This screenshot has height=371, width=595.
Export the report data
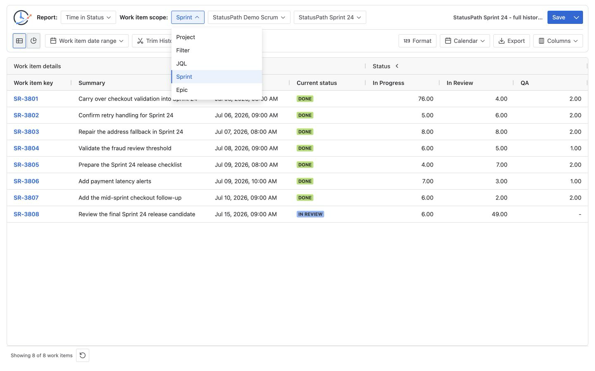click(x=512, y=41)
